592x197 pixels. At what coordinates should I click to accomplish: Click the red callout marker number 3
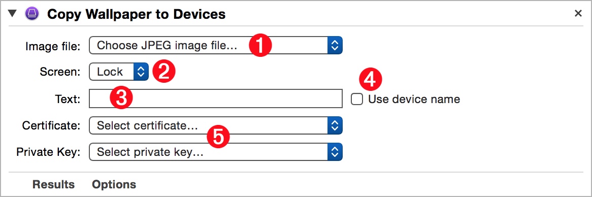click(121, 98)
